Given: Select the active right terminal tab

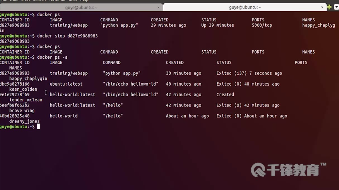Looking at the screenshot, I should [245, 7].
